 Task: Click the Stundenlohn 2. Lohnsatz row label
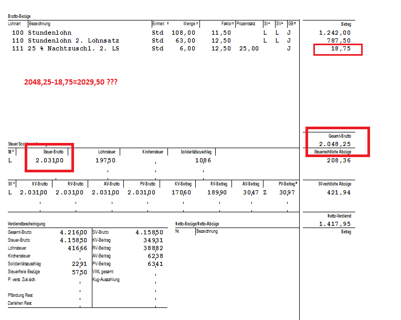pos(73,40)
